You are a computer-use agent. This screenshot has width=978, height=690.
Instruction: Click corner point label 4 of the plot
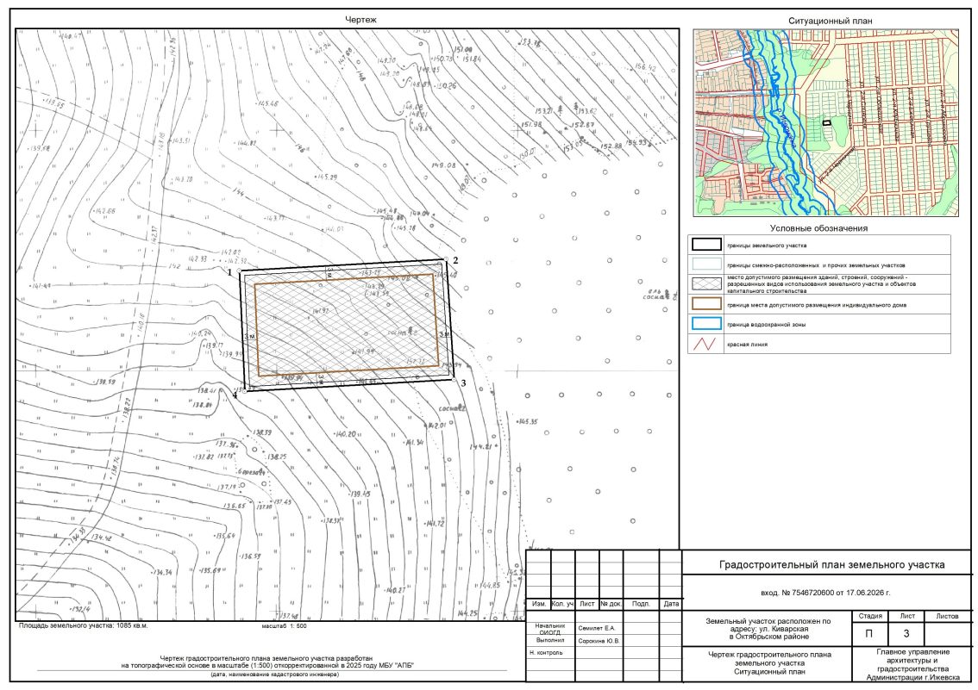tap(235, 395)
